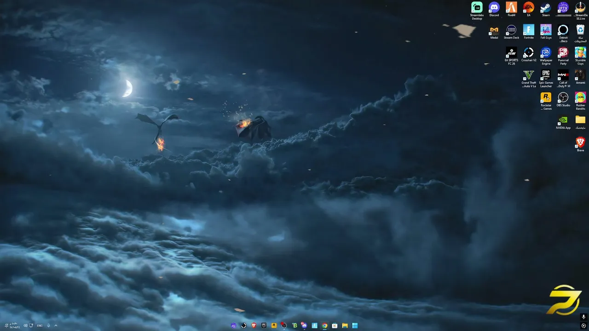Image resolution: width=589 pixels, height=331 pixels.
Task: Select the Discord desktop shortcut
Action: [494, 10]
